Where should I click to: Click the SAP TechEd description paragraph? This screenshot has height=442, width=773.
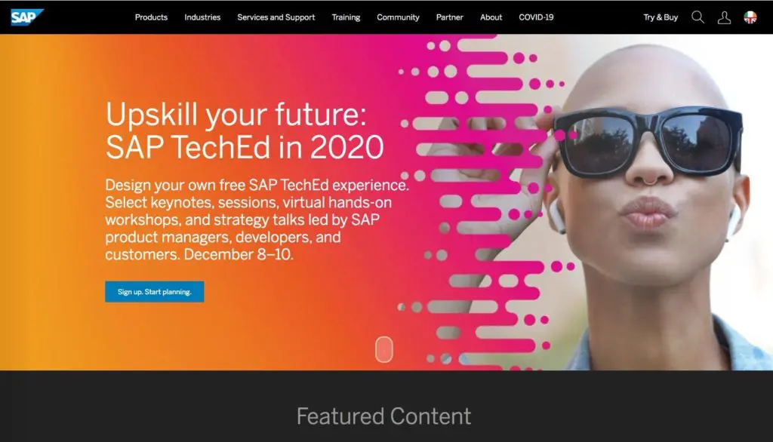(x=257, y=219)
